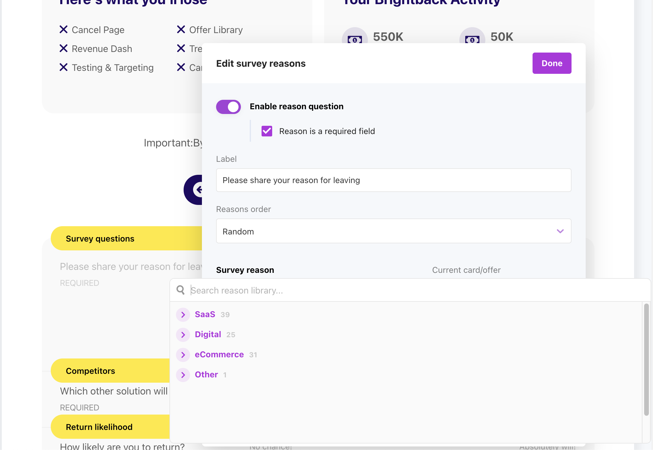This screenshot has height=450, width=653.
Task: Expand the eCommerce reason category
Action: (x=183, y=355)
